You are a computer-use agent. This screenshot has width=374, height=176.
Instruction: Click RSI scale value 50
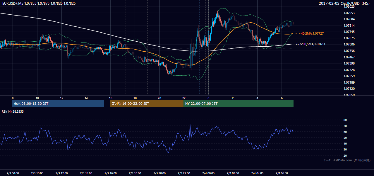tap(345, 138)
